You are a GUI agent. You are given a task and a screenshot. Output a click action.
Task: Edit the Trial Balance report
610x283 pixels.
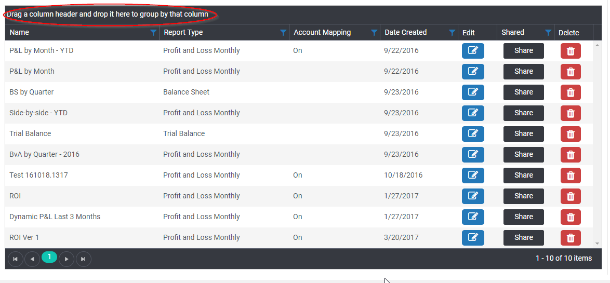coord(473,133)
